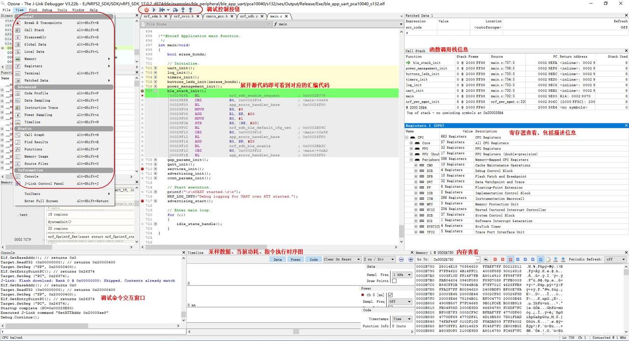Viewport: 629px width, 341px height.
Task: Click the breakpoint marker at line 717
Action: coord(143,201)
